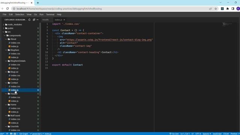Share this page from address bar
This screenshot has height=135, width=240.
coord(210,9)
